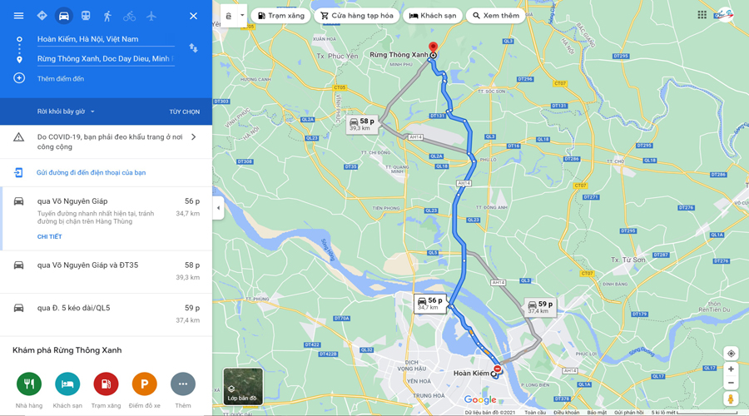Swap starting point and destination
This screenshot has width=749, height=416.
[193, 47]
